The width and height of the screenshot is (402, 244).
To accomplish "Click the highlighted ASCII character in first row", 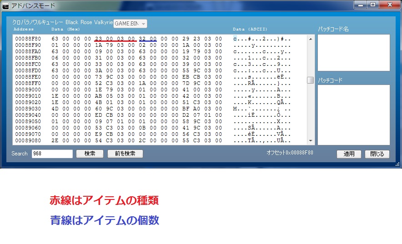I will 235,39.
